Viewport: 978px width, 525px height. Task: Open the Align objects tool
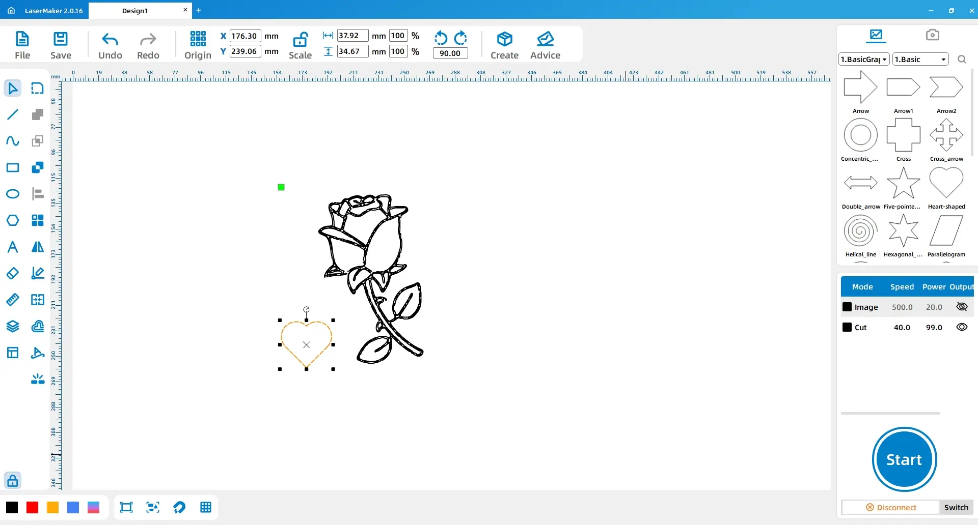tap(38, 194)
